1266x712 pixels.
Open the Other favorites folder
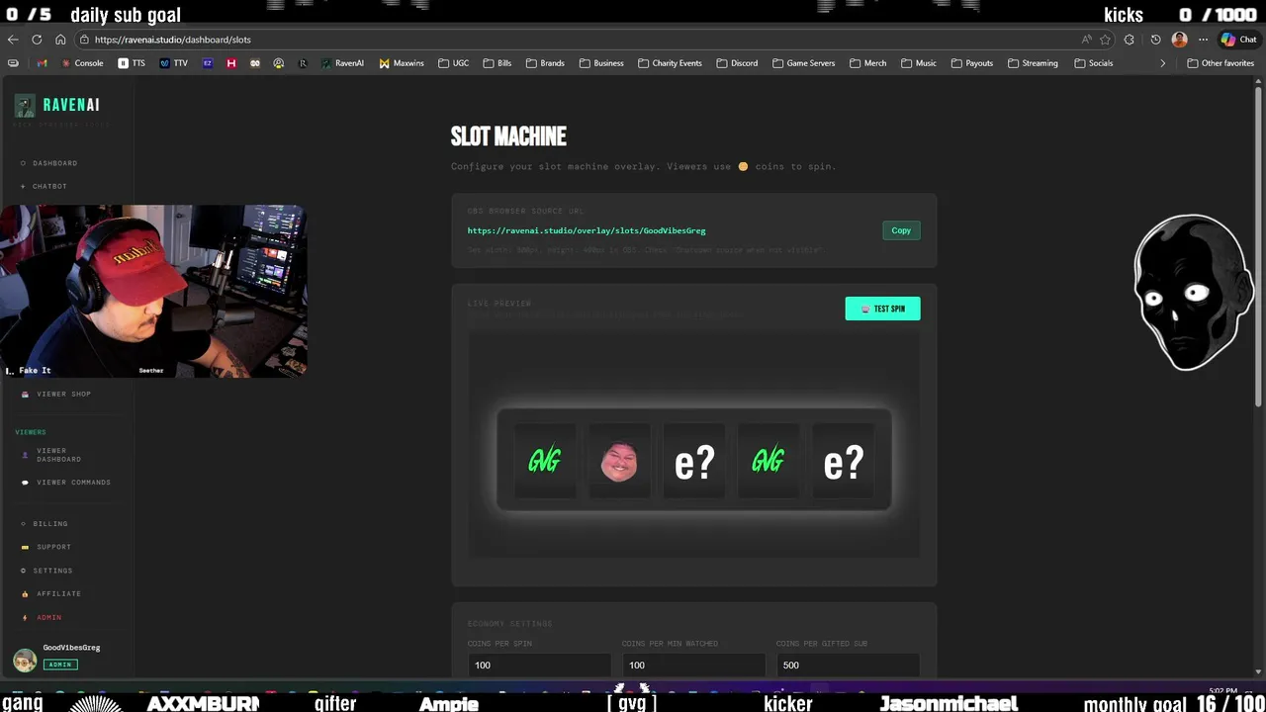coord(1221,63)
